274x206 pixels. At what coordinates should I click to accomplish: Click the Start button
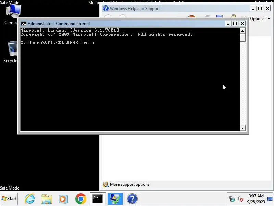pos(9,199)
